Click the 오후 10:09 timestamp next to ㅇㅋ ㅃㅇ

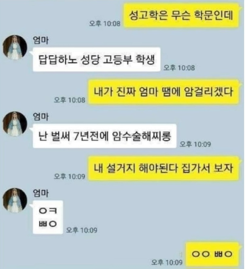click(82, 230)
